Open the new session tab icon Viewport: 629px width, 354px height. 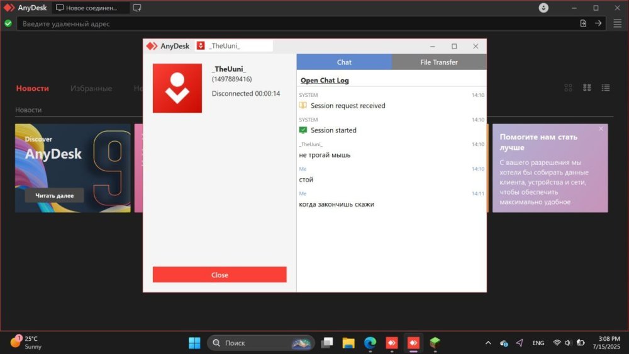coord(136,8)
